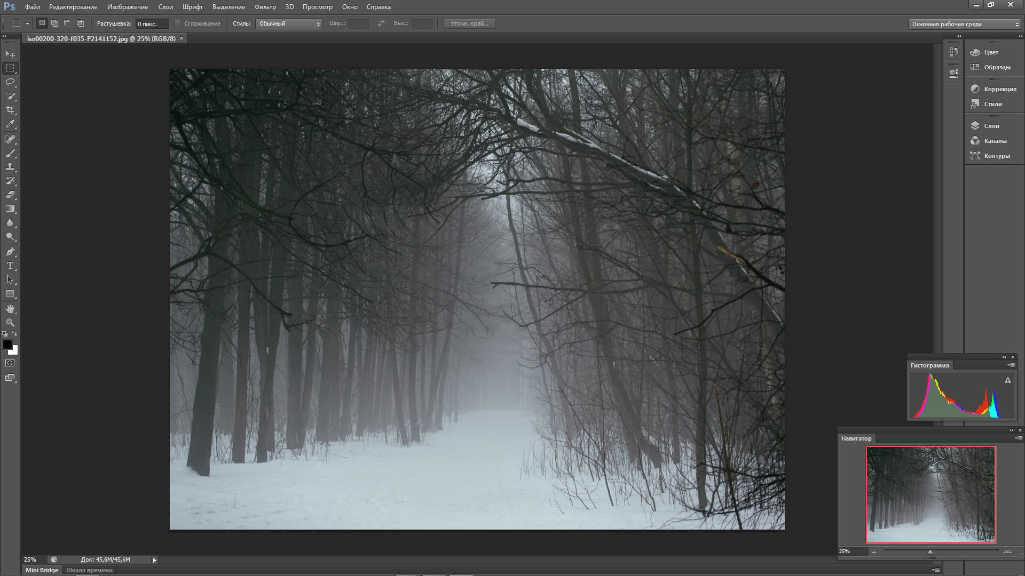Screen dimensions: 1025x576
Task: Select the Pen tool
Action: click(10, 252)
